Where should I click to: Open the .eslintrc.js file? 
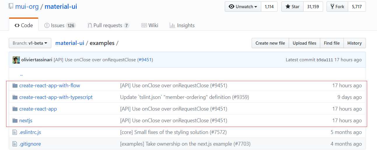coord(30,132)
